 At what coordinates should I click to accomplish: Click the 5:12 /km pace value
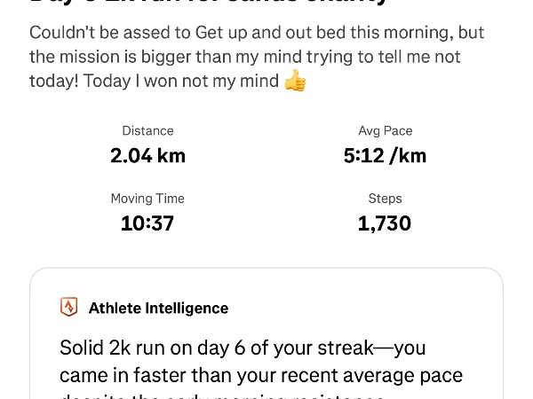tap(385, 156)
